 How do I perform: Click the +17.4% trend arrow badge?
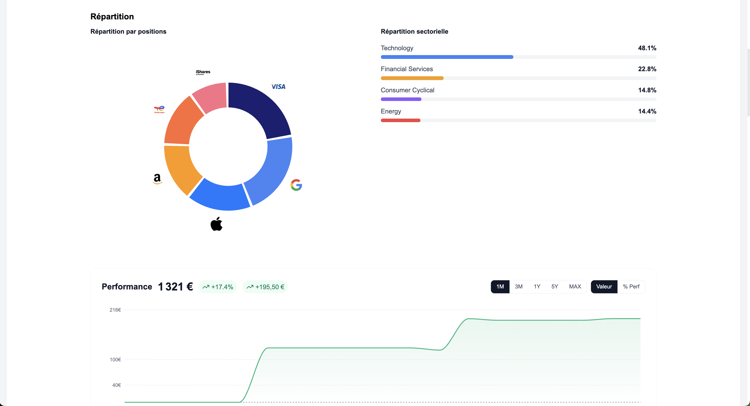[x=218, y=287]
